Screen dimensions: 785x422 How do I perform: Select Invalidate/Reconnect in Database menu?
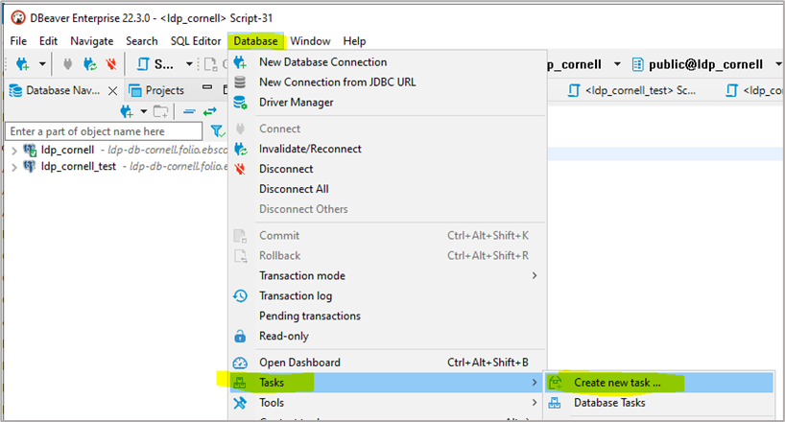point(388,149)
